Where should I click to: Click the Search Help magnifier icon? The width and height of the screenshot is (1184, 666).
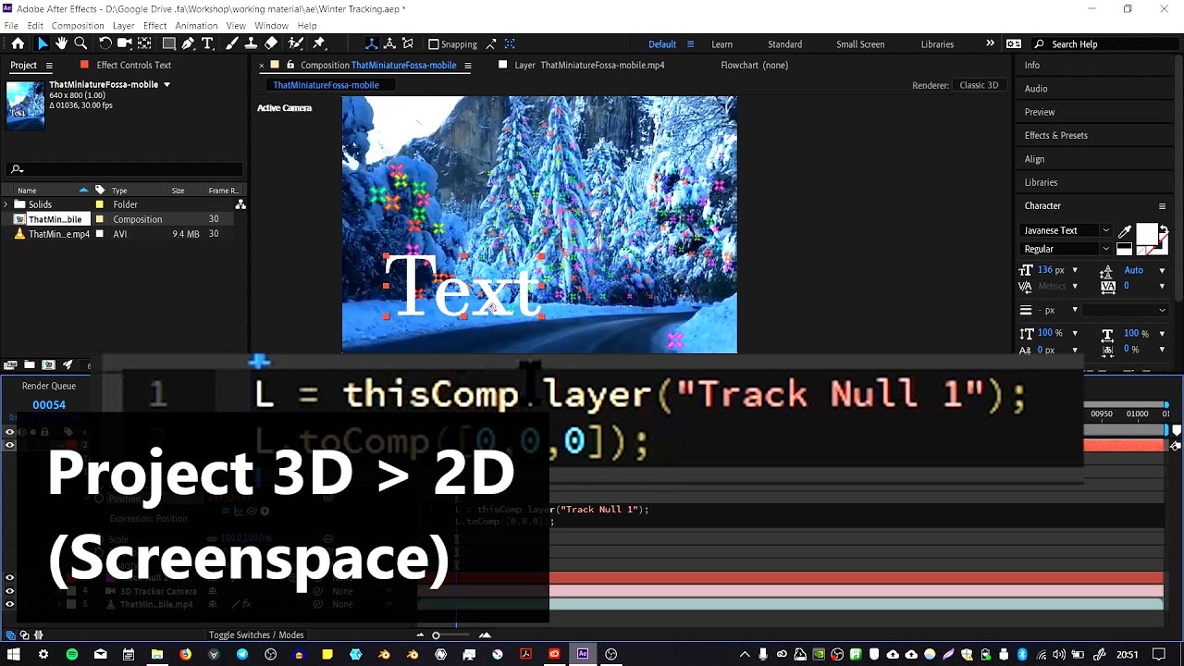[1039, 43]
